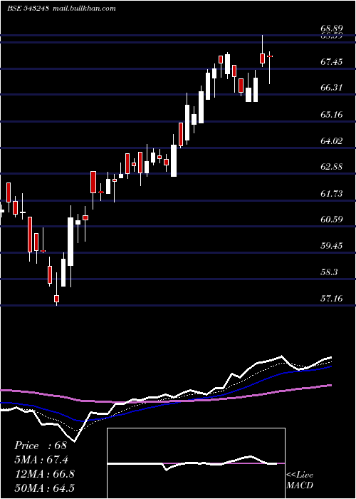Click inside the MACD inset chart box
Viewport: 356px width, 499px height.
(x=196, y=463)
